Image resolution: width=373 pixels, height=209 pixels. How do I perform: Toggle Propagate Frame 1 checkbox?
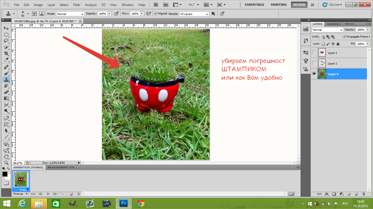click(344, 37)
